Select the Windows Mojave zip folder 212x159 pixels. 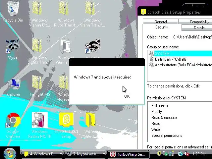pos(64,82)
